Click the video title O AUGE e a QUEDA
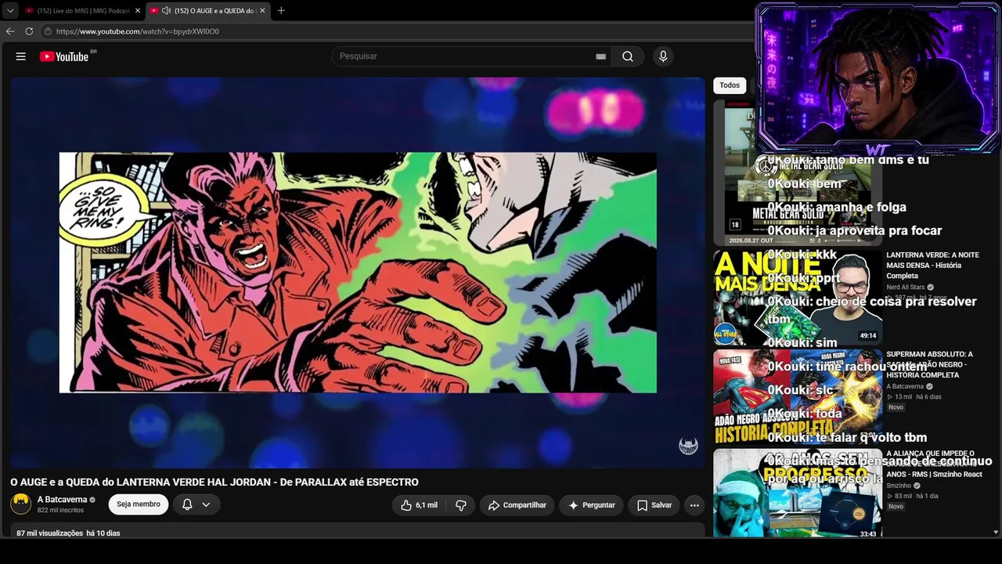This screenshot has height=564, width=1002. tap(214, 482)
